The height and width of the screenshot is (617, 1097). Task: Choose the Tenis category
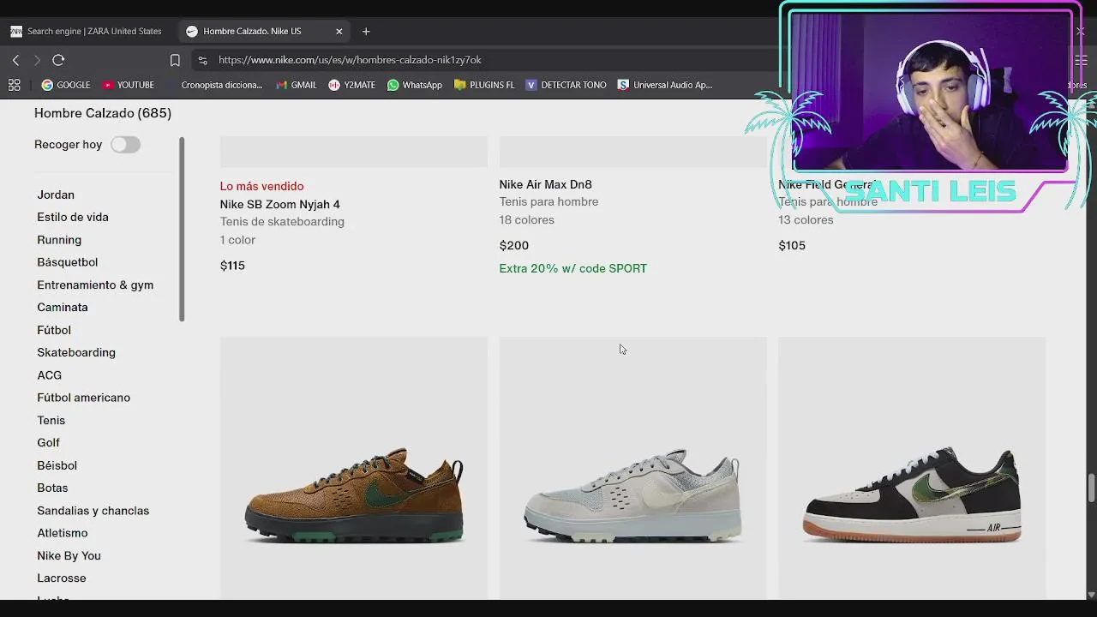coord(51,420)
